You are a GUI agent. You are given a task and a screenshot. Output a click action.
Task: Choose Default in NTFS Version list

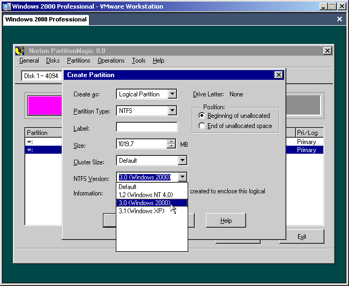(x=152, y=187)
